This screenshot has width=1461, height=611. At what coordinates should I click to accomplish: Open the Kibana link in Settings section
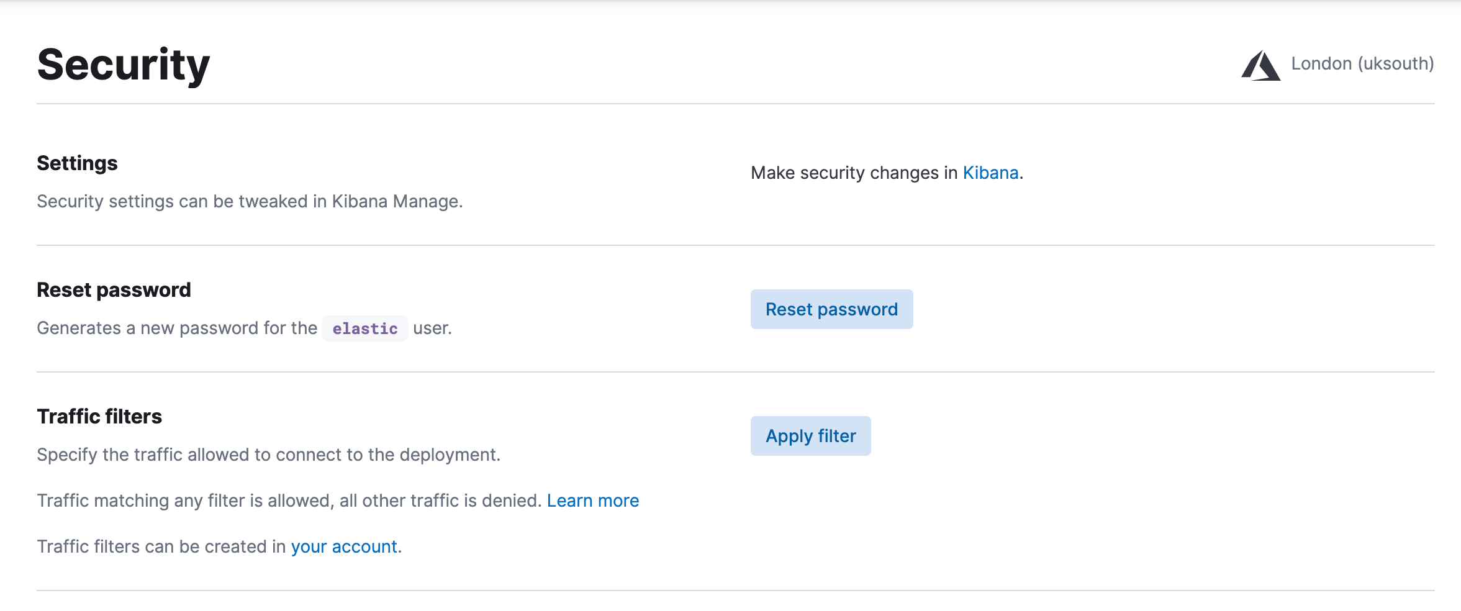pyautogui.click(x=990, y=173)
